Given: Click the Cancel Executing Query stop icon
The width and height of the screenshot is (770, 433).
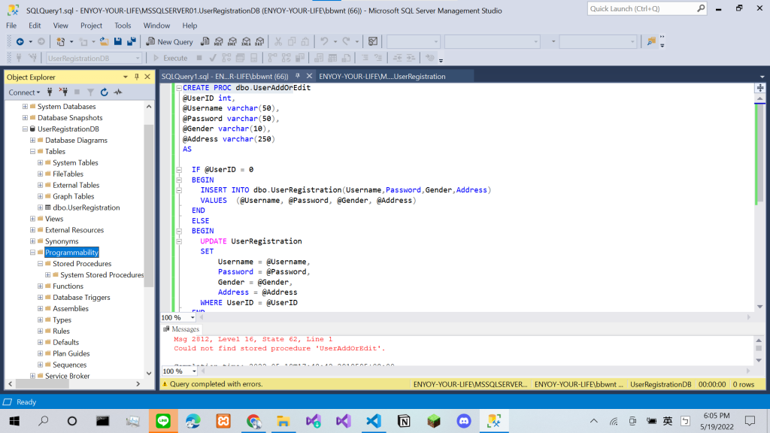Looking at the screenshot, I should click(x=199, y=58).
